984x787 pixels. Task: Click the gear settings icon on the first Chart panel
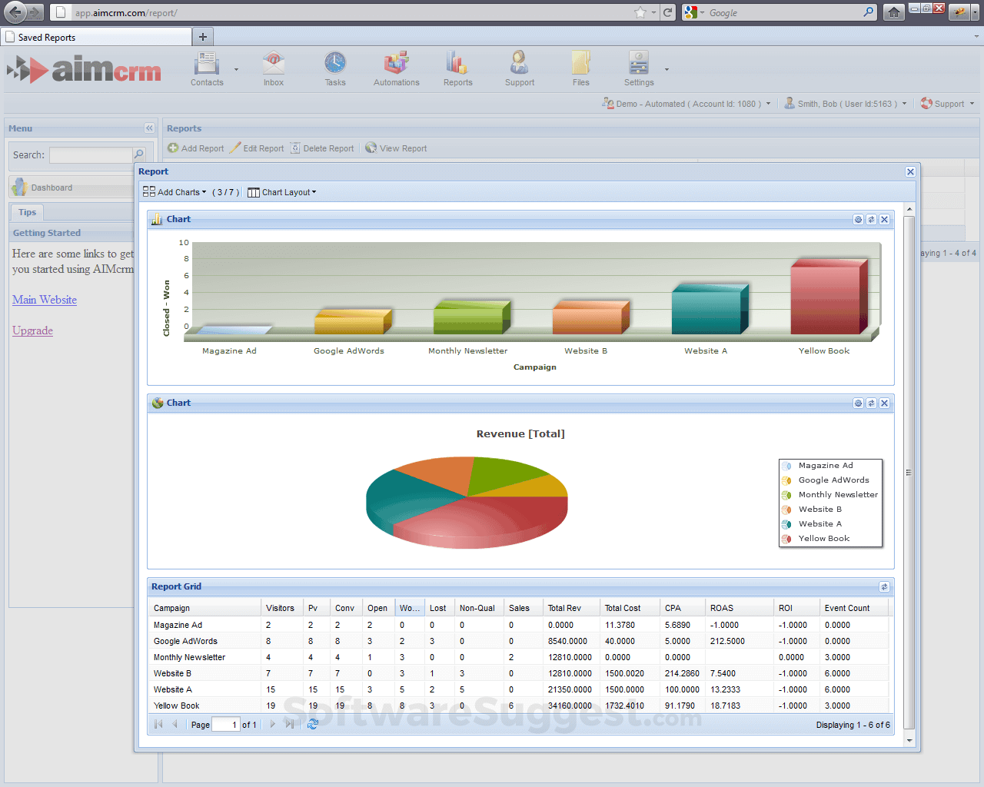coord(859,219)
